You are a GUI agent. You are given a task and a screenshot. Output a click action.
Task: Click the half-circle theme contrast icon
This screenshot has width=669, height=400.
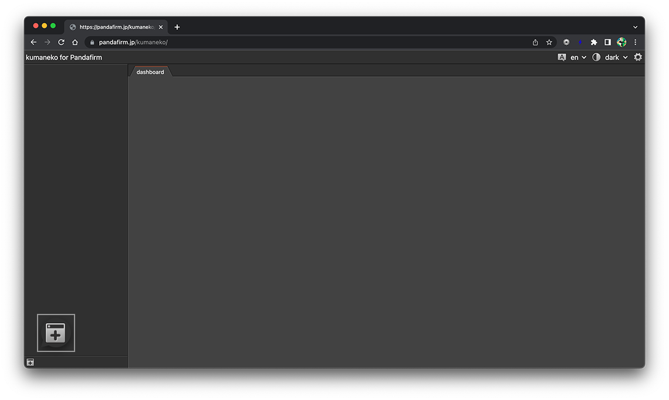coord(596,57)
